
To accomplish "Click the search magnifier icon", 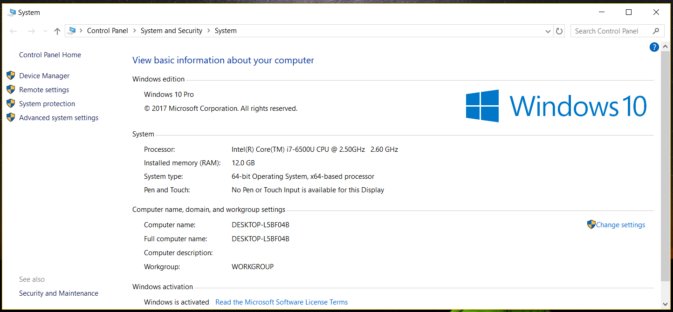I will (656, 31).
